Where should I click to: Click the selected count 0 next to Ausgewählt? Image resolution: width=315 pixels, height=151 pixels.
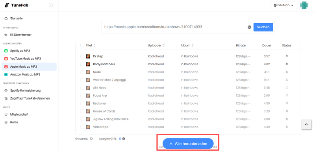(120, 138)
